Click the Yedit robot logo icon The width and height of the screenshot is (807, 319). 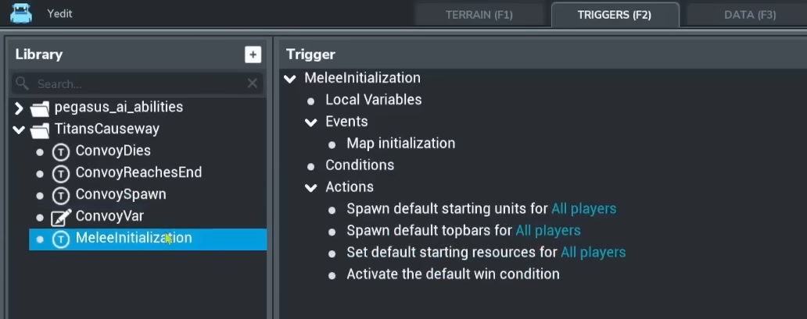click(x=21, y=12)
